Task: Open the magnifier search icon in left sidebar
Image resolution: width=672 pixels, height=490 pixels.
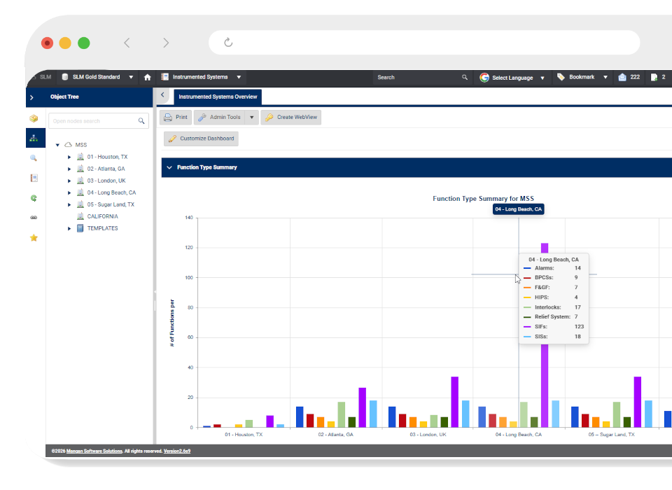Action: pyautogui.click(x=34, y=158)
